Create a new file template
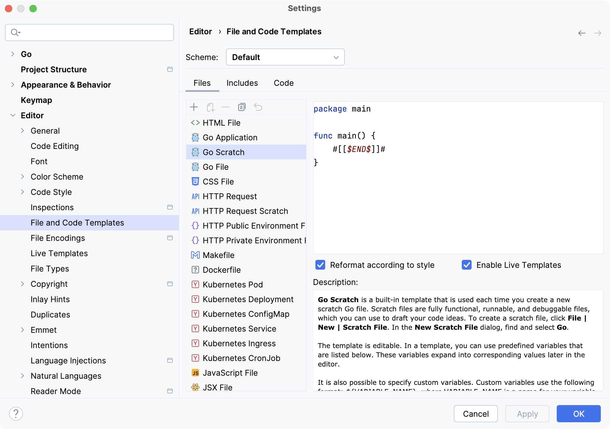Screen dimensions: 610x429 point(194,107)
